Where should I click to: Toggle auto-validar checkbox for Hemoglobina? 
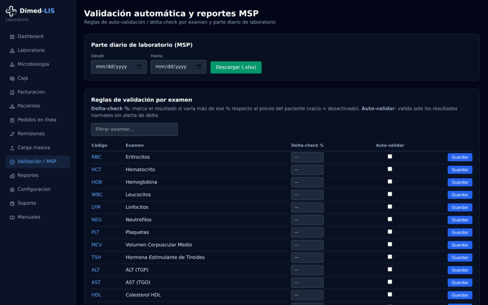tap(390, 182)
